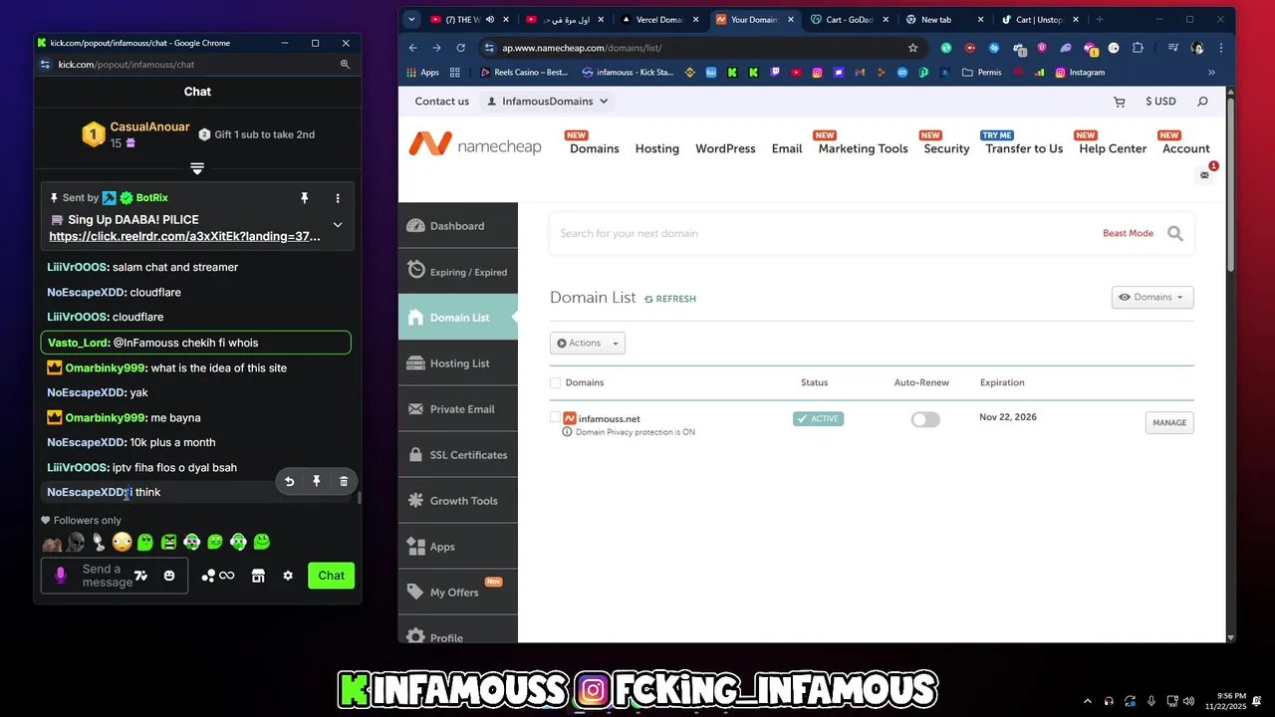The image size is (1275, 717).
Task: Click the Beast Mode link
Action: pyautogui.click(x=1128, y=233)
